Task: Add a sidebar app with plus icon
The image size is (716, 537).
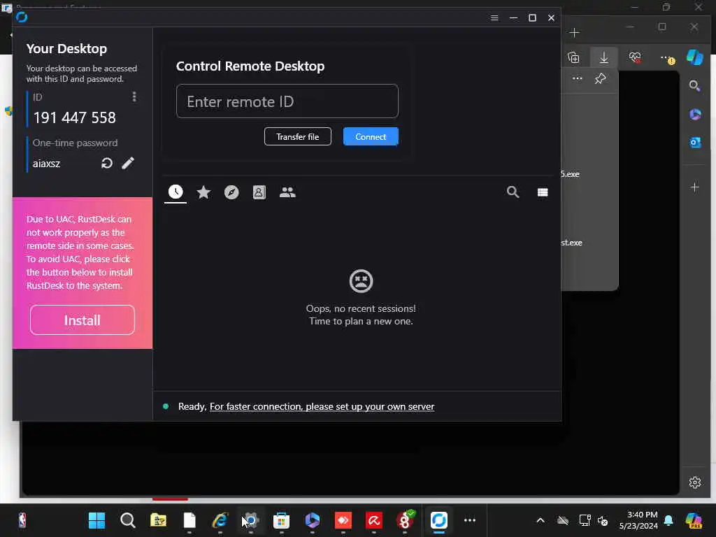Action: [694, 187]
